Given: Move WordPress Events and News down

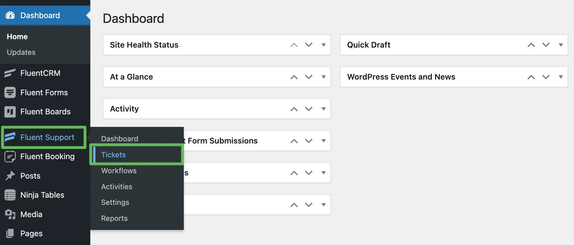Looking at the screenshot, I should point(546,77).
